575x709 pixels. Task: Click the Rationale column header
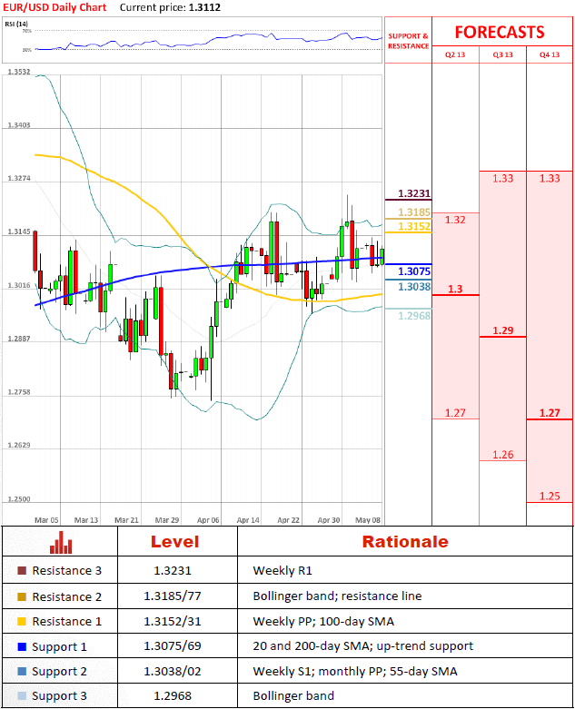pos(405,542)
